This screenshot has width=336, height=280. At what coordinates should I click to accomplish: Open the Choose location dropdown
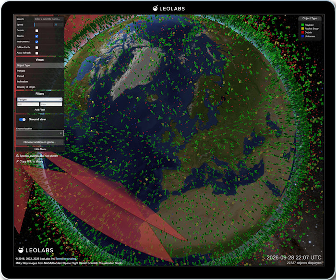pyautogui.click(x=40, y=133)
